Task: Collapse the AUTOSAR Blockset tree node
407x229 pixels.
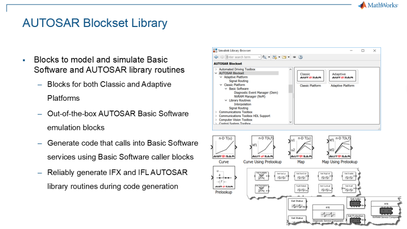Action: (216, 73)
